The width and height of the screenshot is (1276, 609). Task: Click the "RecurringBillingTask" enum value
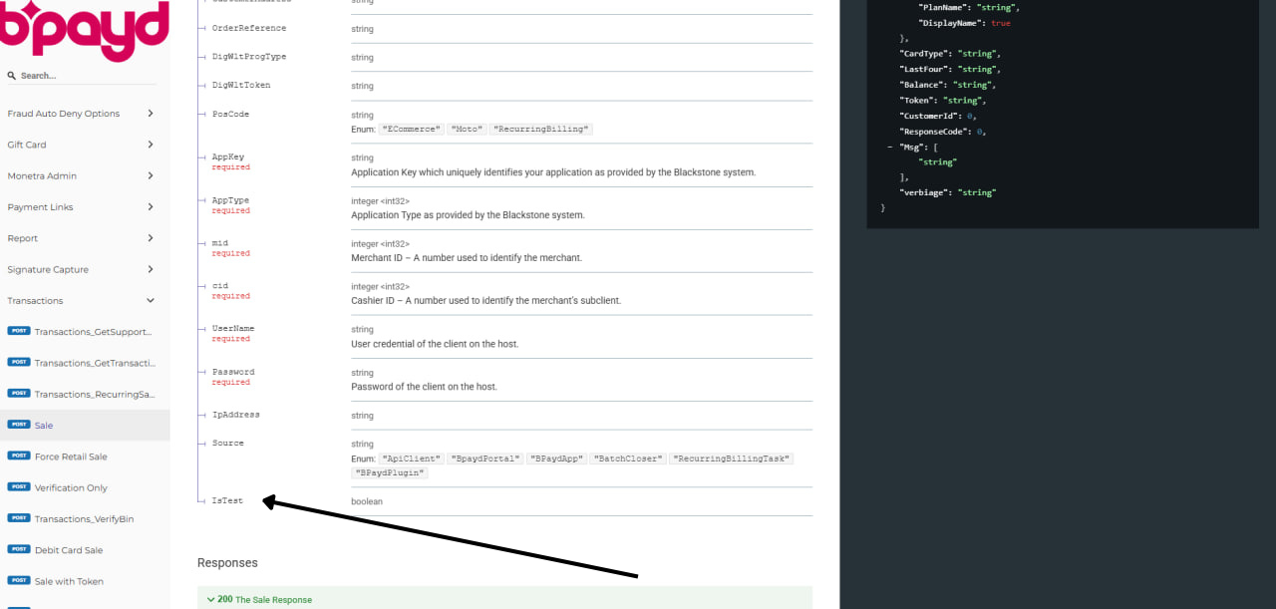731,458
